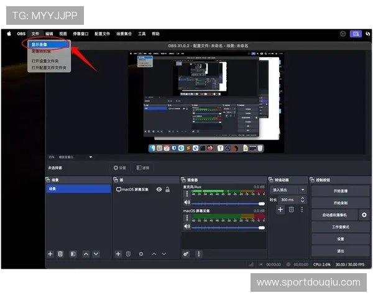Image resolution: width=373 pixels, height=298 pixels.
Task: Click the 300 ms duration stepper arrows
Action: 303,200
